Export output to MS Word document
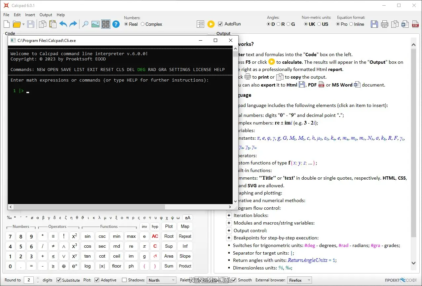Image resolution: width=422 pixels, height=286 pixels. click(x=405, y=24)
